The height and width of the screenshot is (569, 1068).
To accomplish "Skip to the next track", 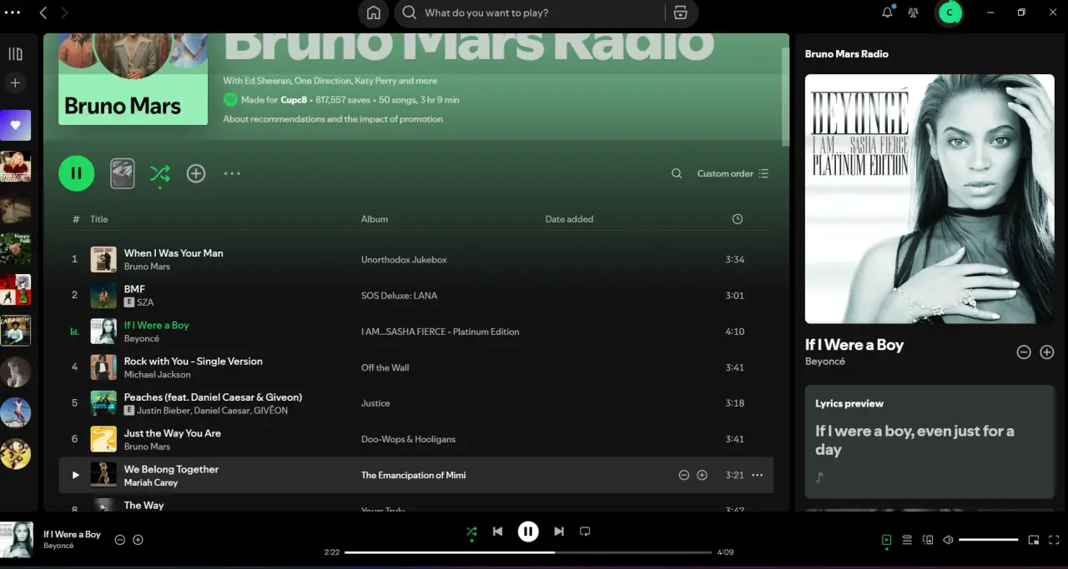I will (559, 532).
